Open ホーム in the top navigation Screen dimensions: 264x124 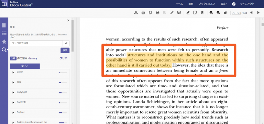click(179, 4)
